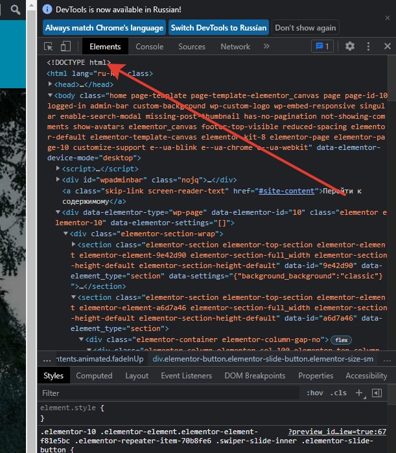Collapse the elementor-section-wrap div node
Screen dimensions: 396x453
(x=65, y=234)
